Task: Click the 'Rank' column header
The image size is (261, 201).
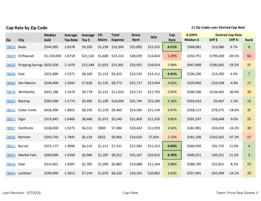Action: click(x=249, y=40)
